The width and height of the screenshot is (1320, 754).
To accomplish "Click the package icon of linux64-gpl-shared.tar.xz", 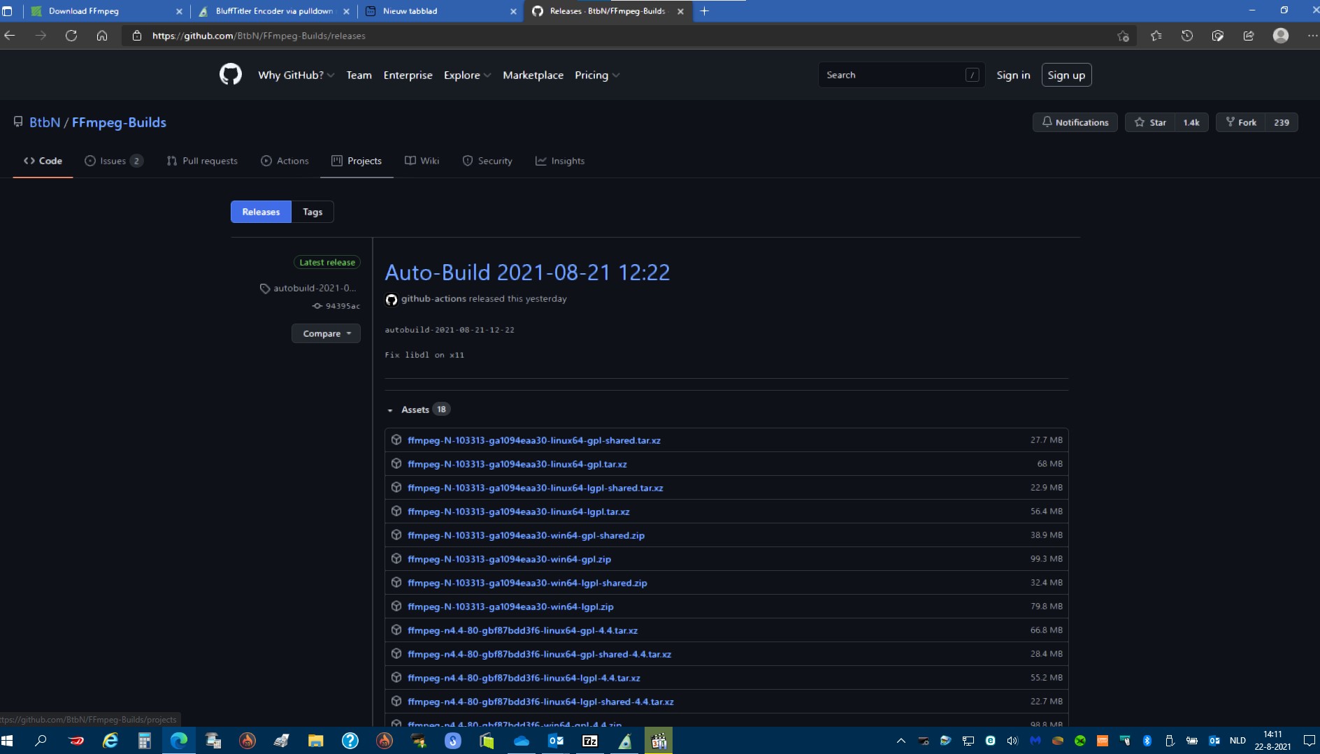I will coord(396,440).
